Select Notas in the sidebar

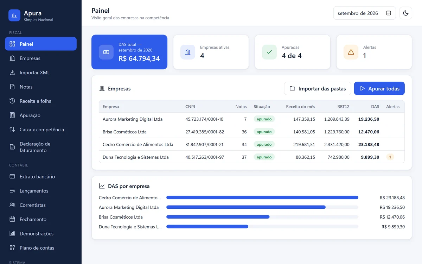[41, 87]
